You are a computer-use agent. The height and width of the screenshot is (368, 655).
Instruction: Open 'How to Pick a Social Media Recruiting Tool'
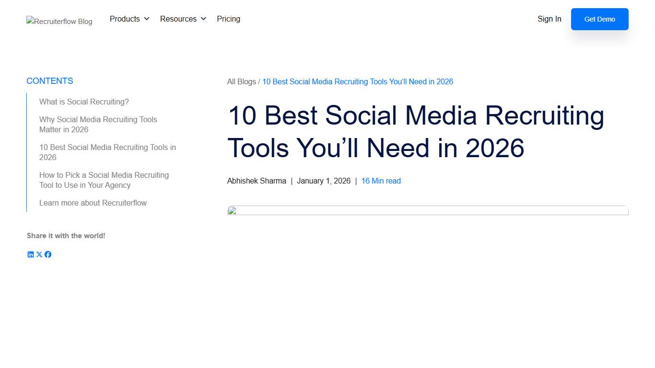(x=104, y=180)
